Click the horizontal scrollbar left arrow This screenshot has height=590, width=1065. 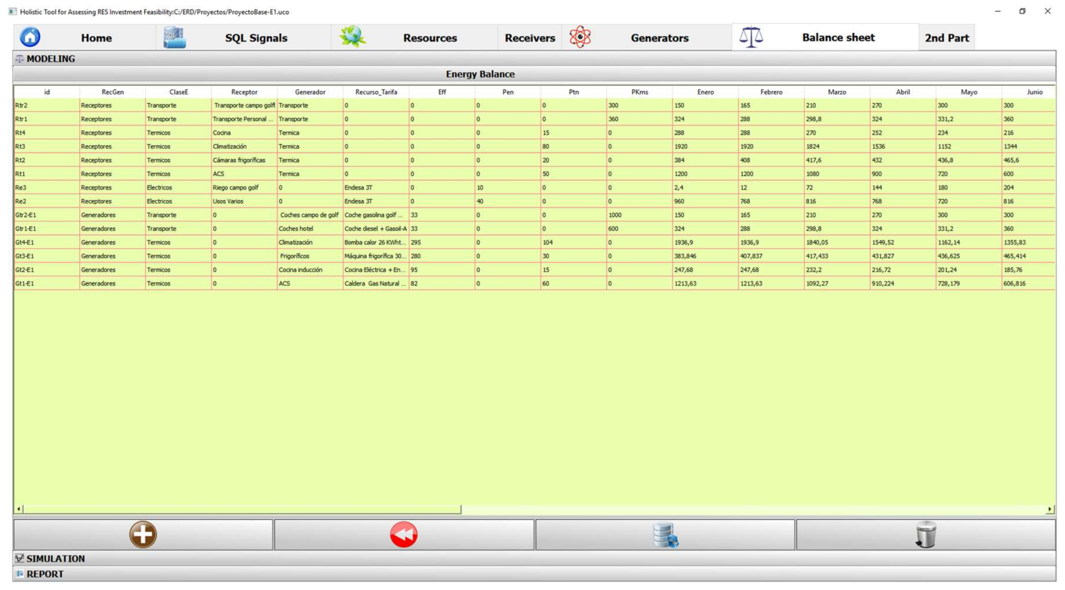tap(19, 509)
